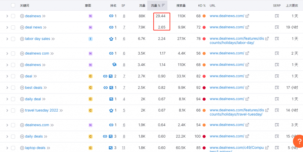This screenshot has height=152, width=303.
Task: Check the box for daily deal row
Action: coord(13,99)
